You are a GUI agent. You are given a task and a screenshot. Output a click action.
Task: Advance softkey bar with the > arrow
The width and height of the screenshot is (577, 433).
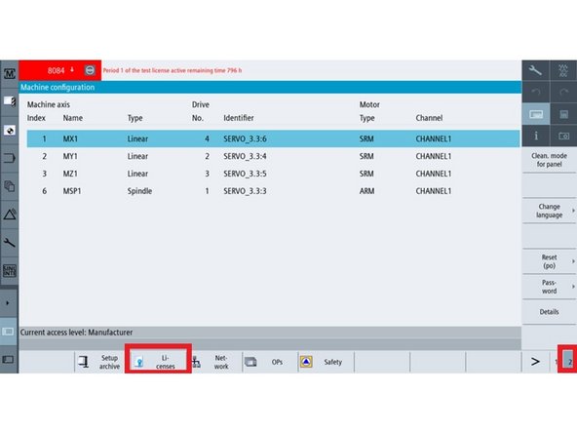point(535,362)
